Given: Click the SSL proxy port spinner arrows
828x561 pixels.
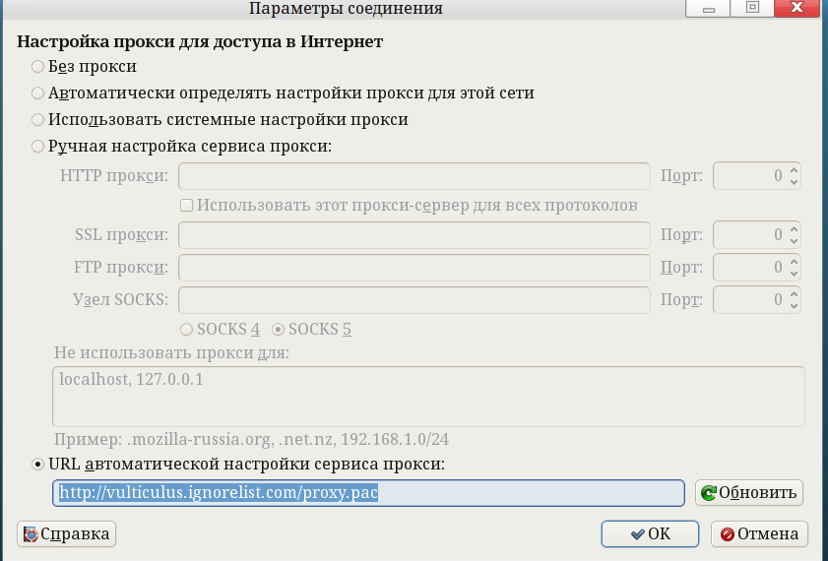Looking at the screenshot, I should click(794, 236).
